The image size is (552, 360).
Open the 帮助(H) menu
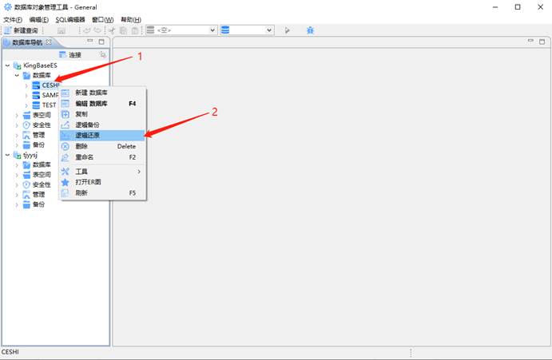pos(131,20)
